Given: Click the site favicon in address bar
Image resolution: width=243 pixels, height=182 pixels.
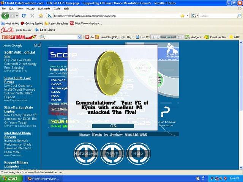Looking at the screenshot, I should pyautogui.click(x=50, y=16).
